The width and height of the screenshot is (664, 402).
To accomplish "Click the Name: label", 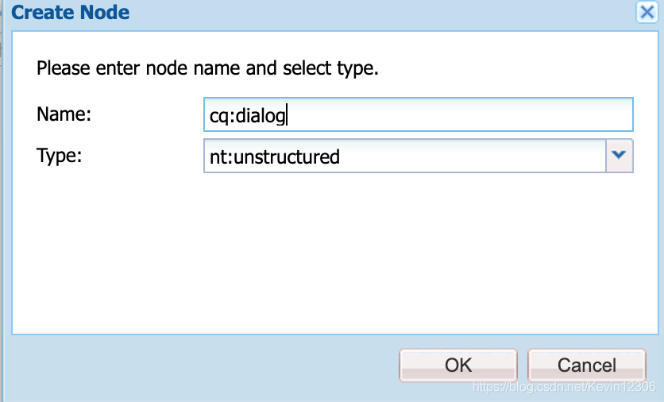I will 64,114.
